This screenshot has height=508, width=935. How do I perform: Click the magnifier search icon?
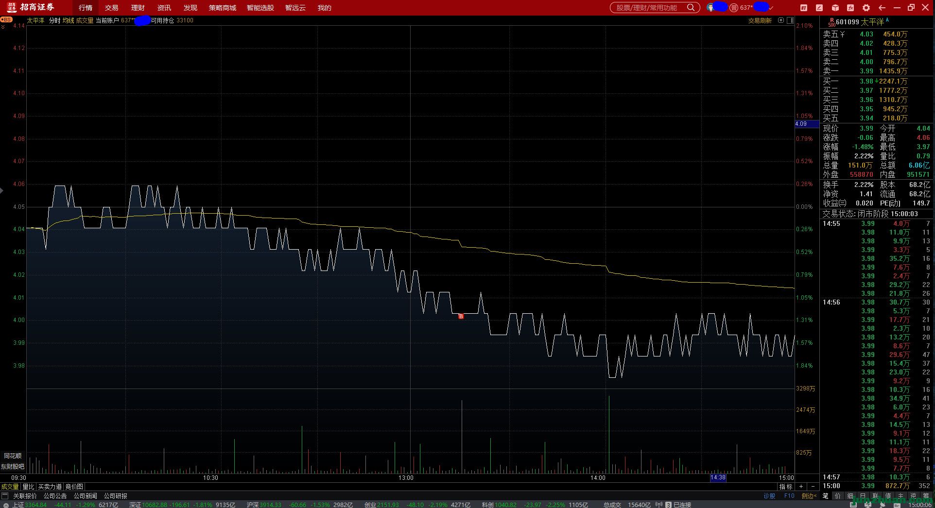[691, 7]
